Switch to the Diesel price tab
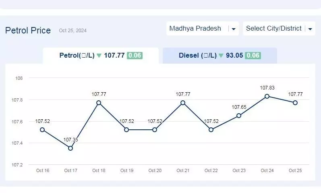This screenshot has width=321, height=193. [x=220, y=56]
